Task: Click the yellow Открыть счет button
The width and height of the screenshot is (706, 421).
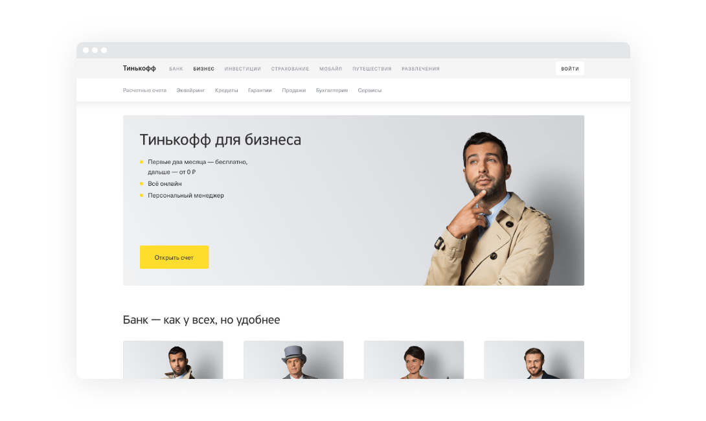Action: click(x=174, y=257)
